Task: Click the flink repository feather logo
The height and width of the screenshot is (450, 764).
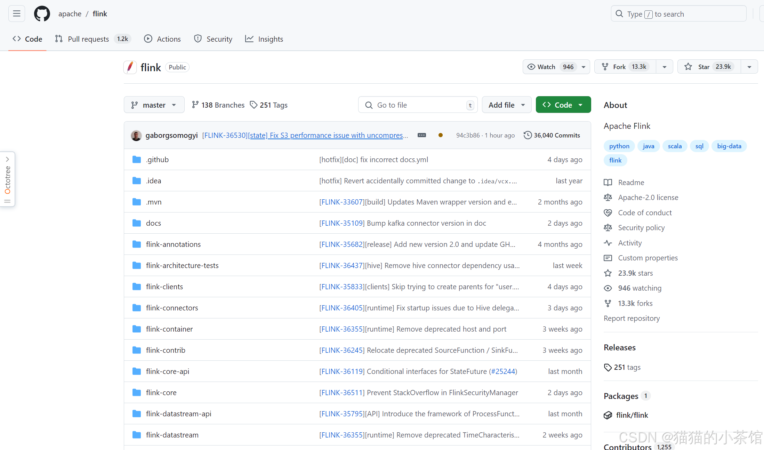Action: (x=130, y=67)
